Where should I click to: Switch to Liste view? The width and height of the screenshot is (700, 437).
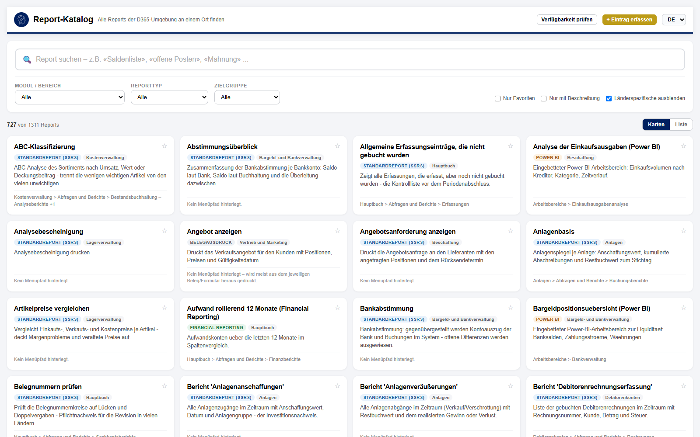681,125
